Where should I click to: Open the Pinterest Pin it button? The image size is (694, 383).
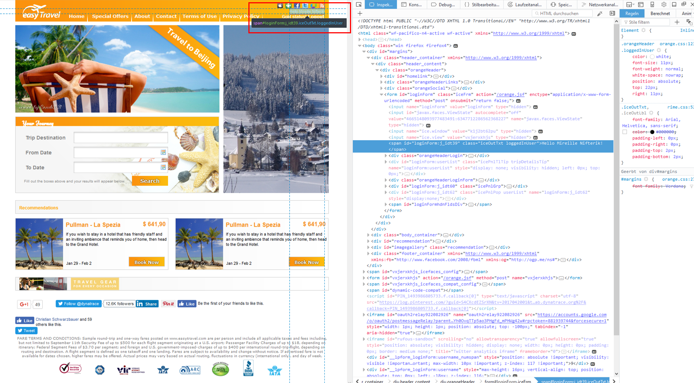tap(168, 304)
